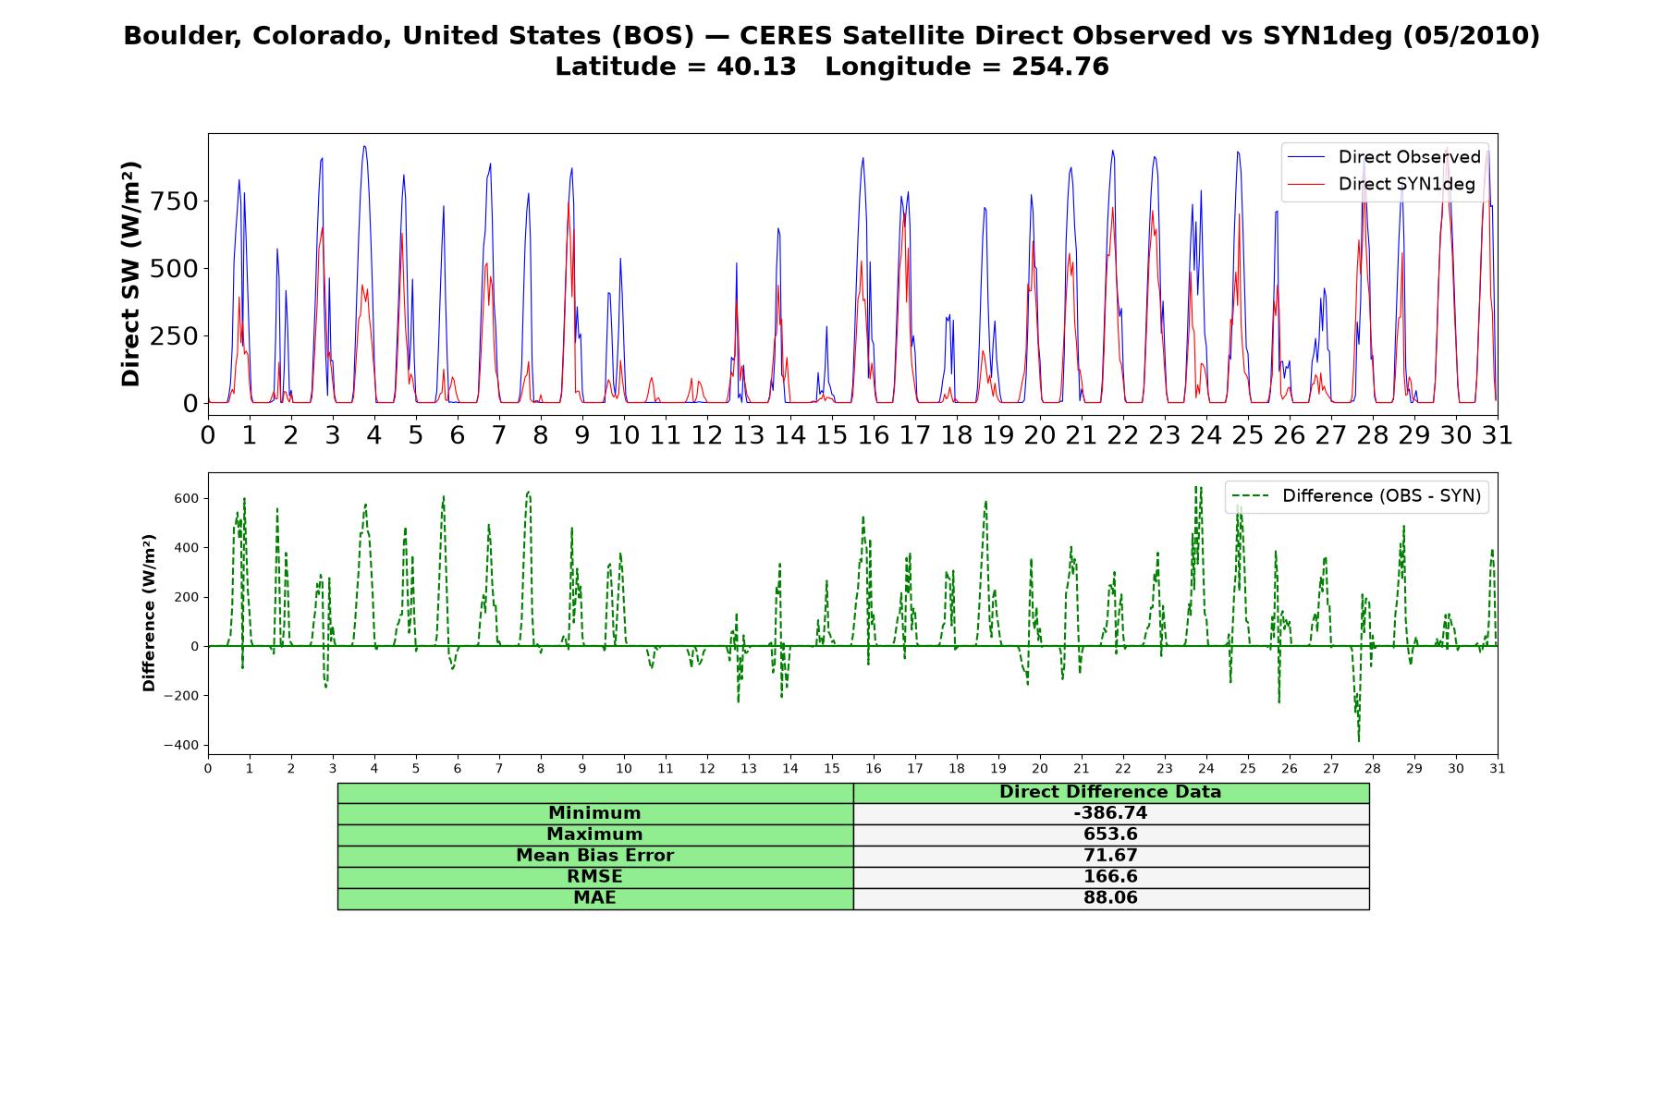
Task: Click day 24 tick on lower chart axis
Action: (1205, 769)
